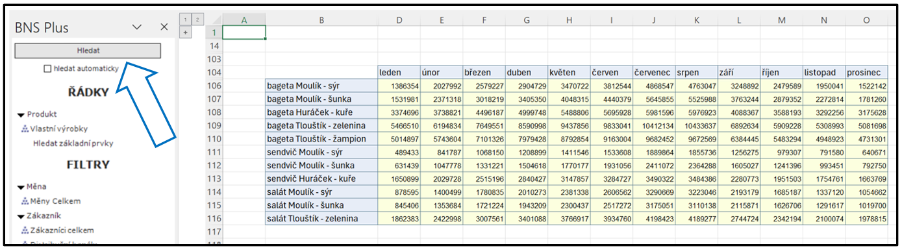Open BNS Plus pane options chevron
Screen dimensions: 902x248
click(x=137, y=27)
